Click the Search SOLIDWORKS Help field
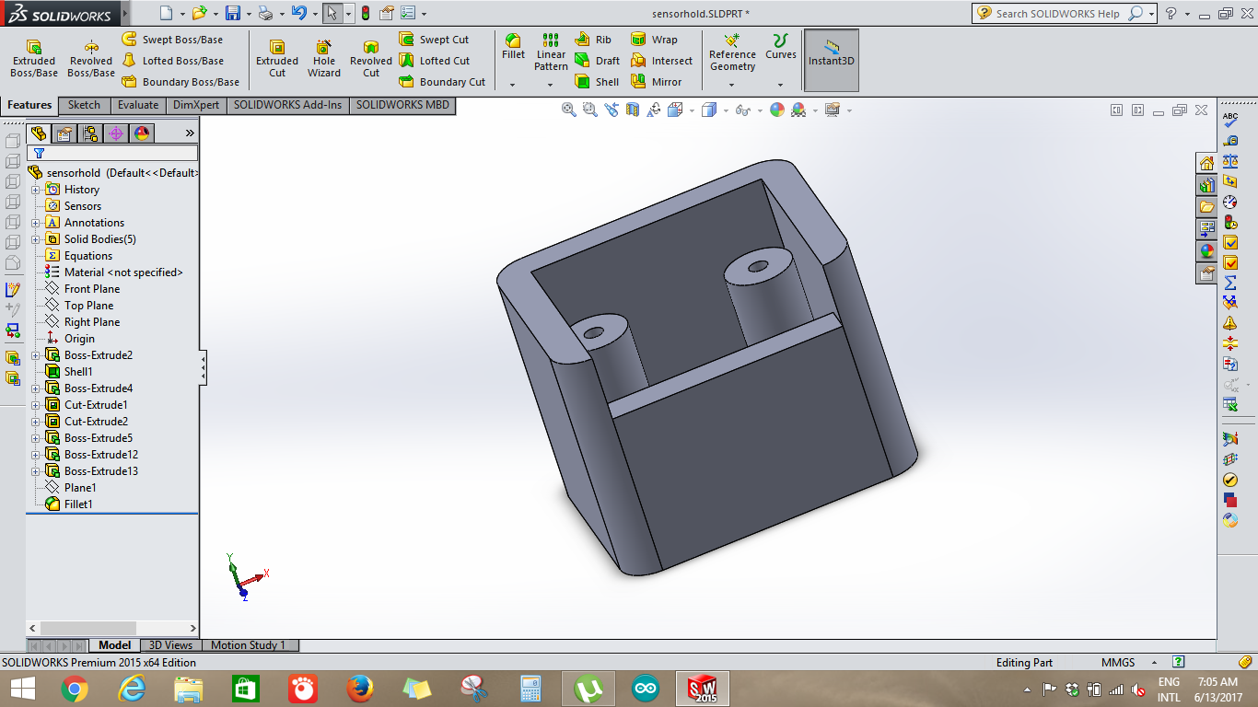The width and height of the screenshot is (1258, 707). click(1059, 14)
